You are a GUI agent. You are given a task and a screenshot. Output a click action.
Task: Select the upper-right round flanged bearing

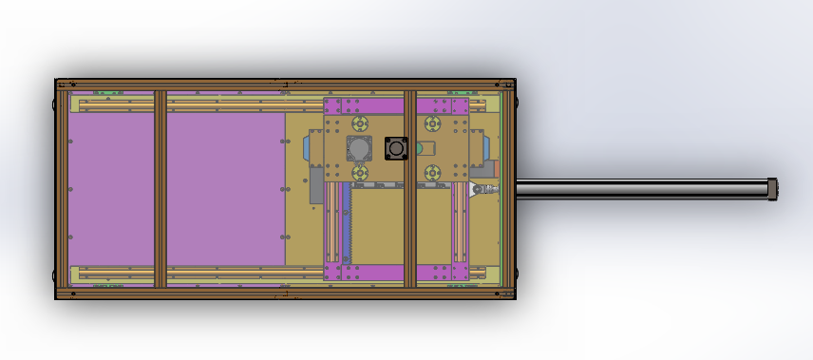(432, 124)
